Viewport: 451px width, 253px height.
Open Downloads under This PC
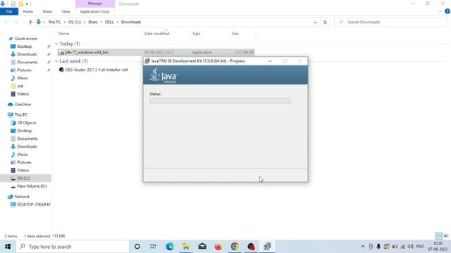point(27,147)
